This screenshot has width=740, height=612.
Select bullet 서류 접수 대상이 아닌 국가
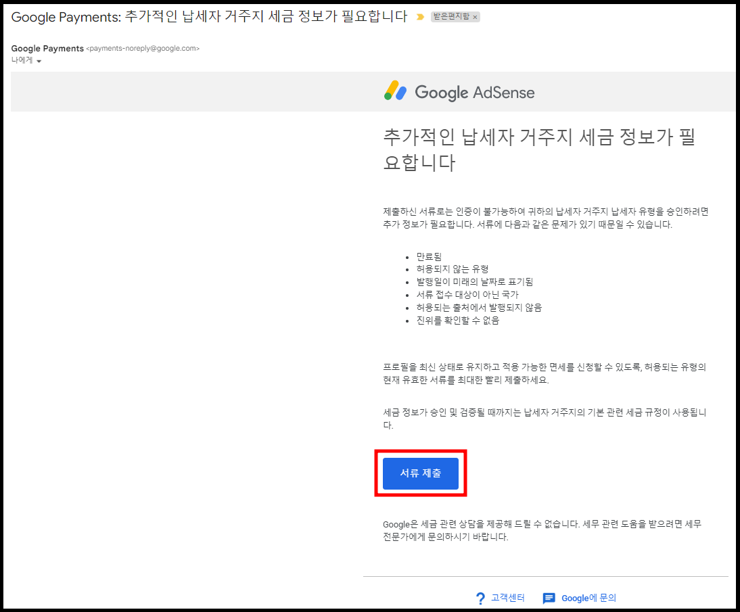[x=467, y=294]
